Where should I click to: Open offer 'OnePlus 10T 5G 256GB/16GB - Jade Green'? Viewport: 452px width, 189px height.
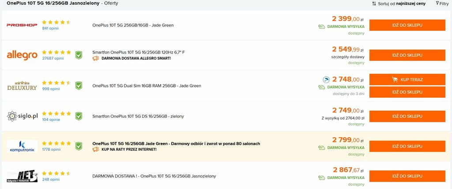133,25
